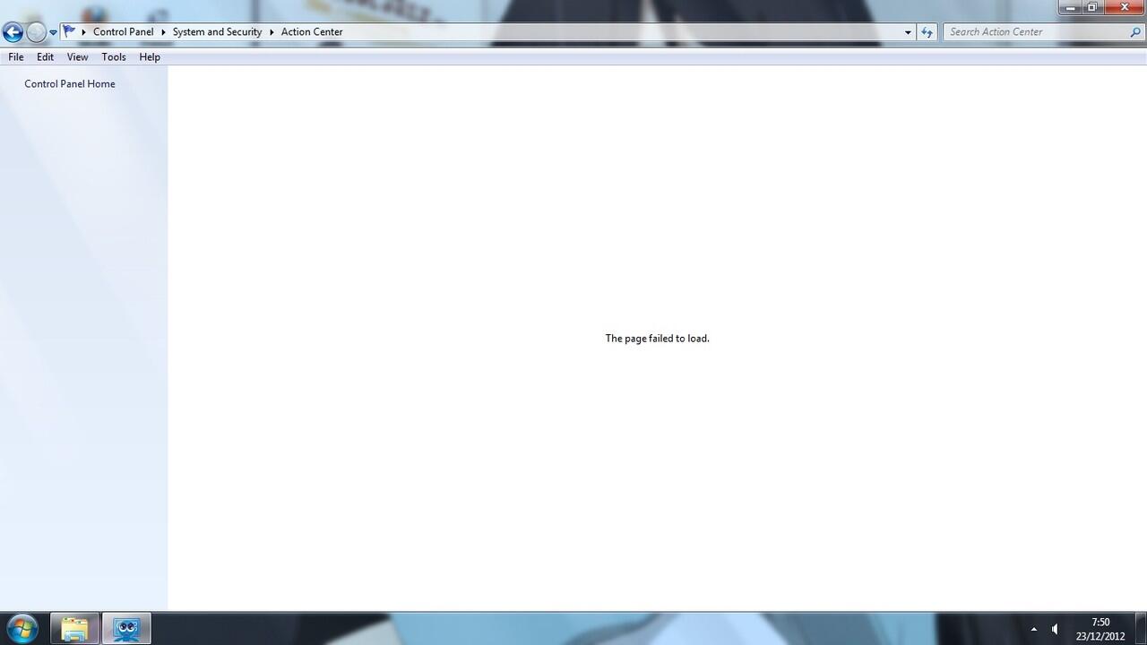Screen dimensions: 1147x645
Task: Restore down the Action Center window
Action: 1092,7
